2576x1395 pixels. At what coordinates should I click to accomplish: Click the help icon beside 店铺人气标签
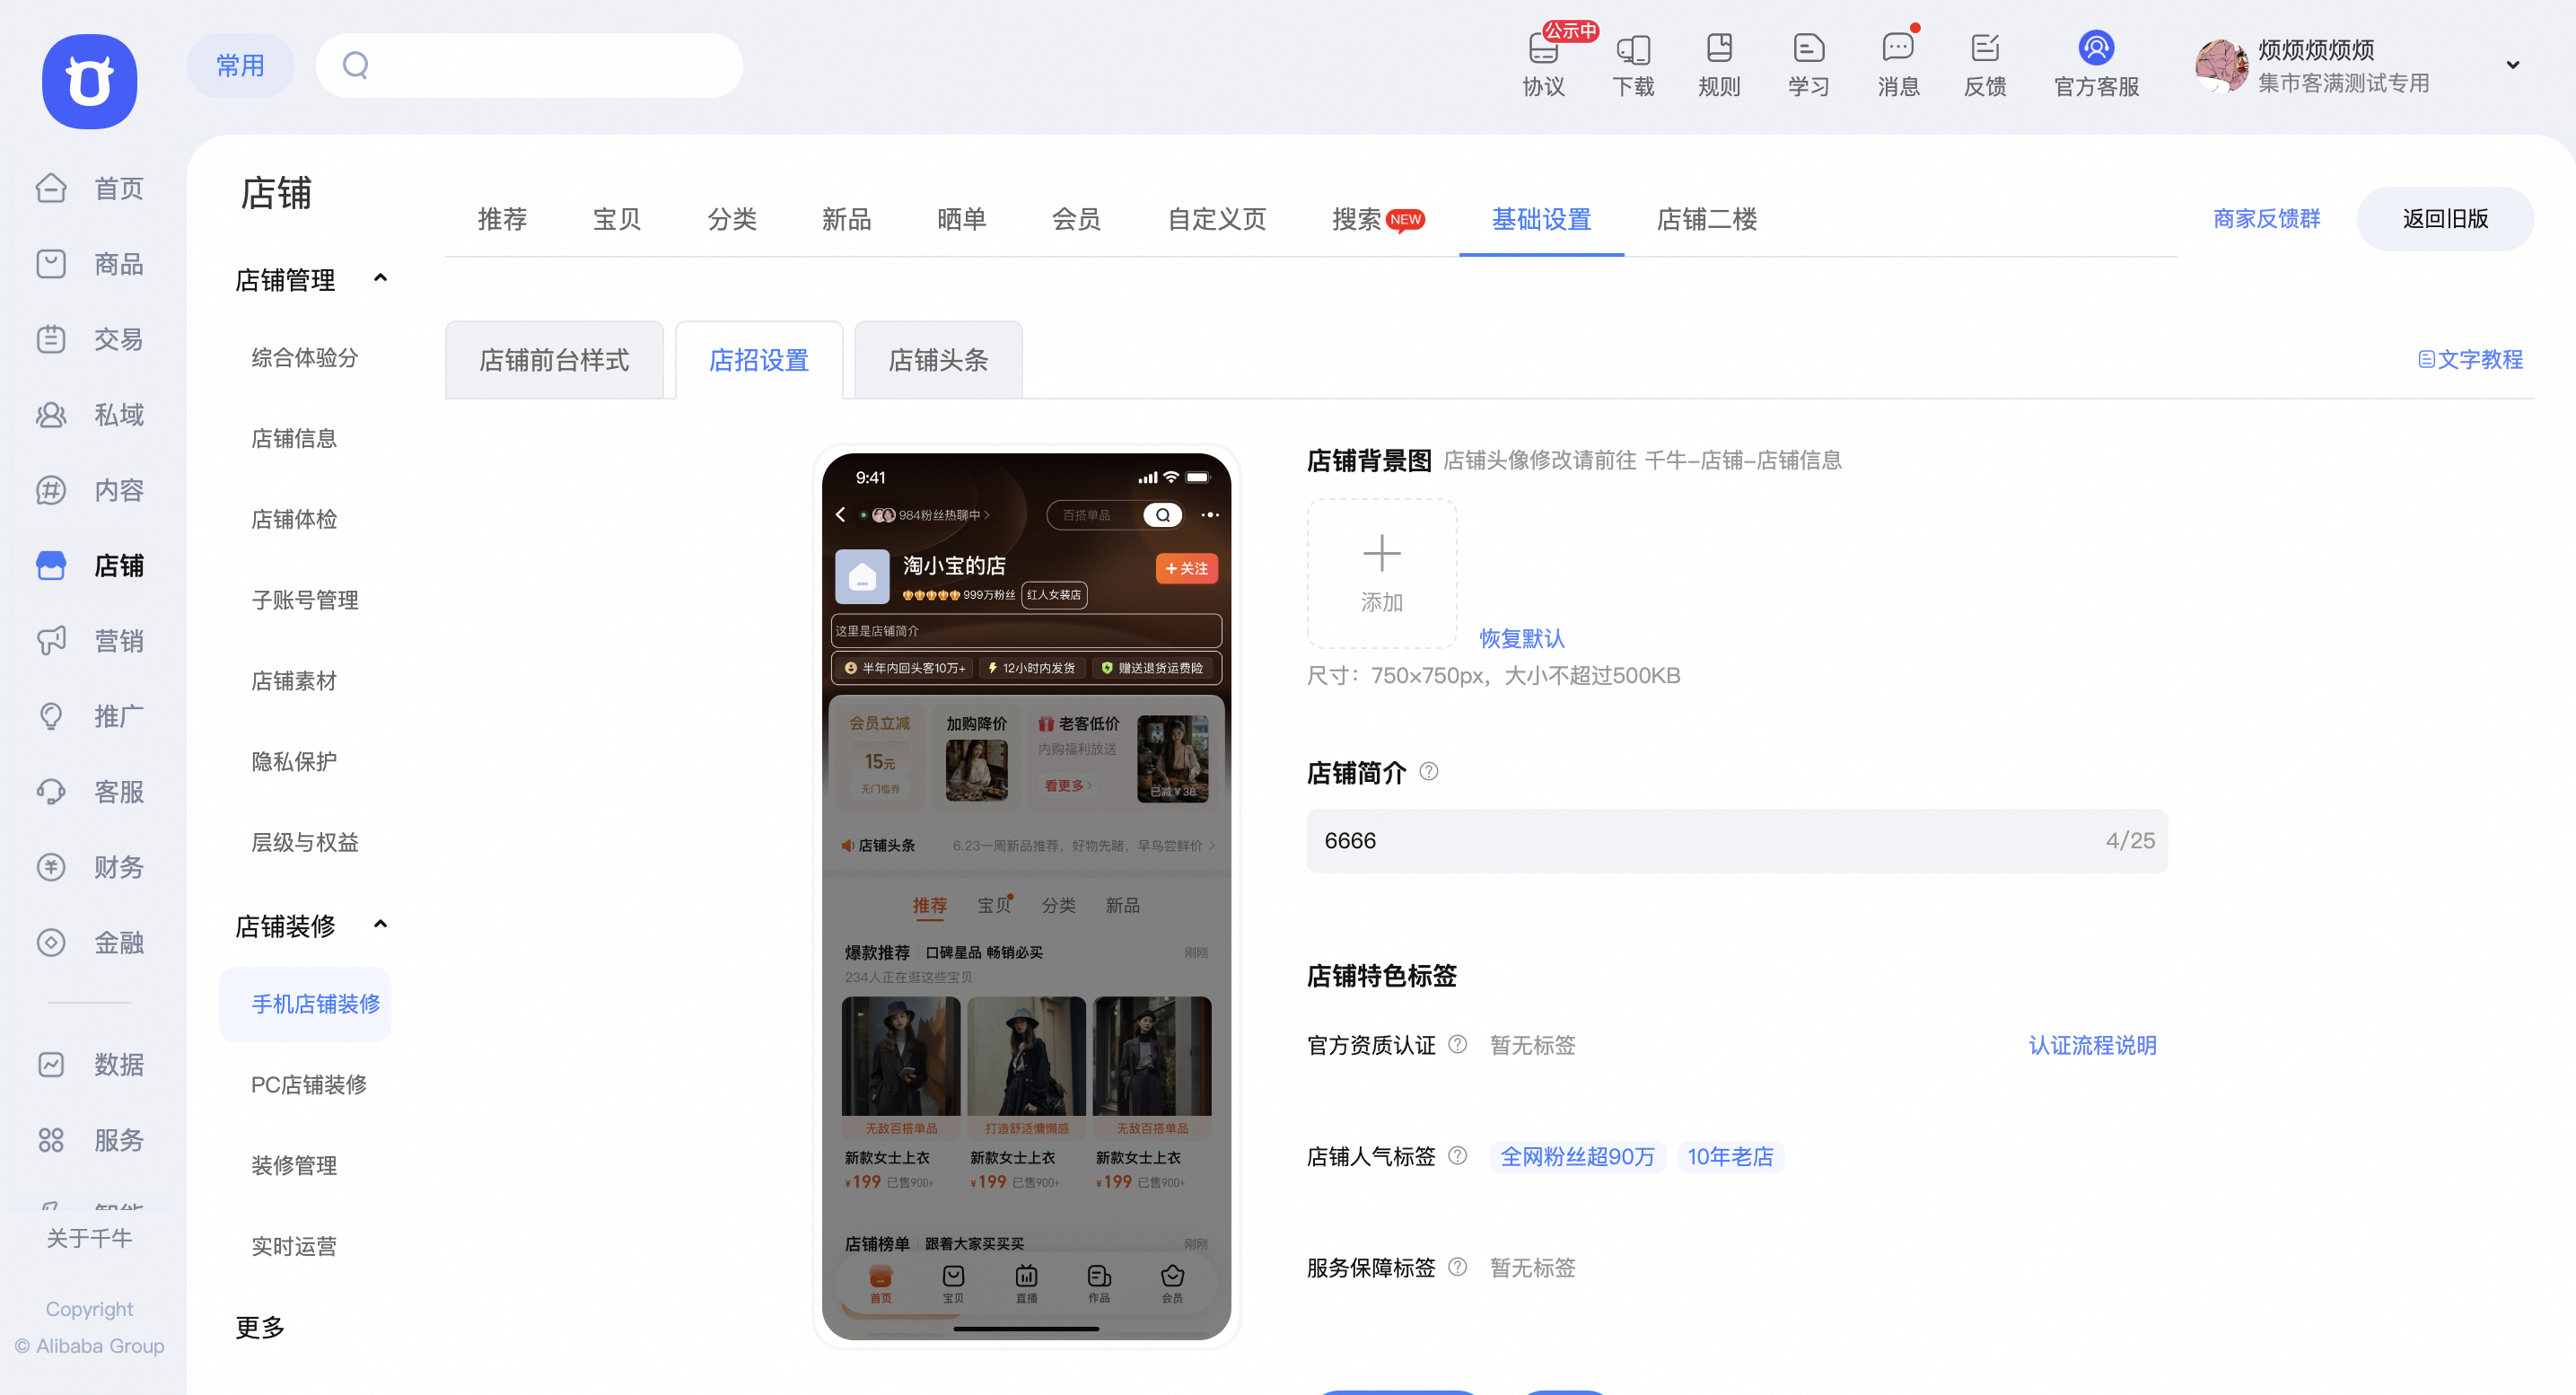[x=1458, y=1155]
